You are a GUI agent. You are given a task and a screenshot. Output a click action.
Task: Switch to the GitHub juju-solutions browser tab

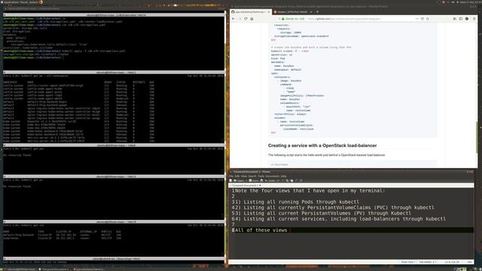coord(251,12)
